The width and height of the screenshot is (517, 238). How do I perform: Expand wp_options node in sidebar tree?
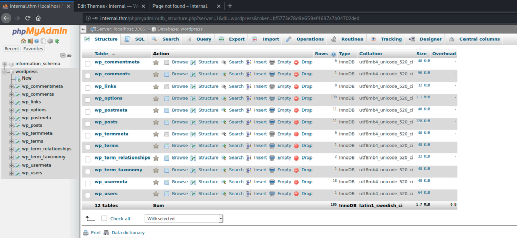point(11,110)
